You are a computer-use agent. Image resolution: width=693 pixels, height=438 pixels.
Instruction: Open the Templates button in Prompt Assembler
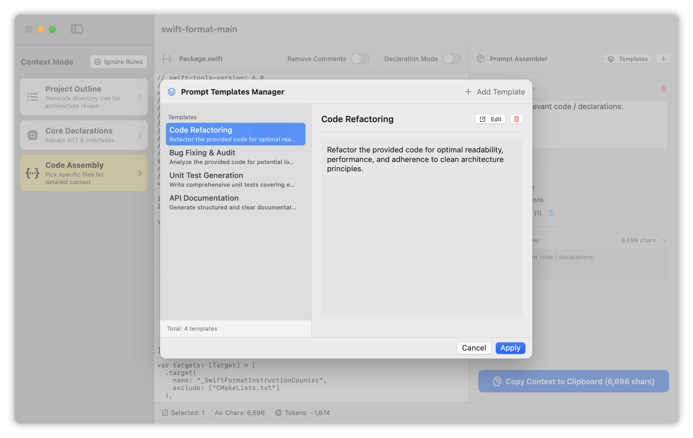pyautogui.click(x=628, y=59)
